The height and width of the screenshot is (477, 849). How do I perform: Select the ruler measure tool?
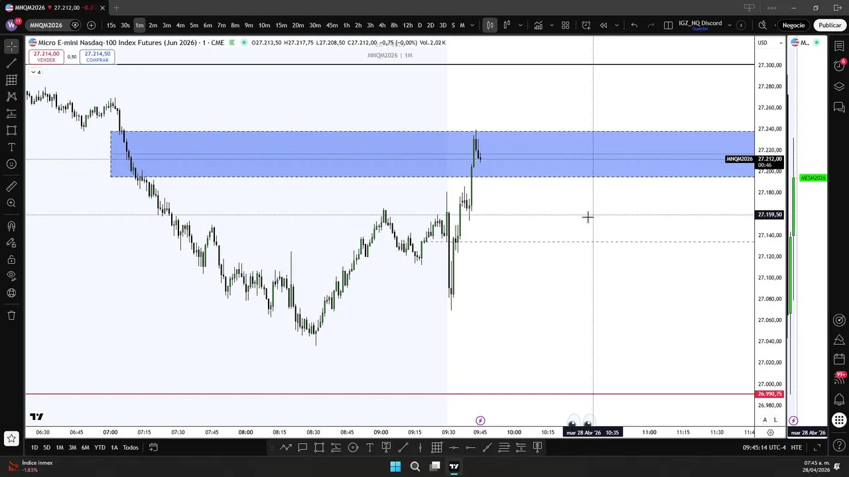[x=11, y=187]
